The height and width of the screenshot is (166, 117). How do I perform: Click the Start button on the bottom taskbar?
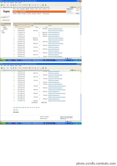pyautogui.click(x=3, y=123)
